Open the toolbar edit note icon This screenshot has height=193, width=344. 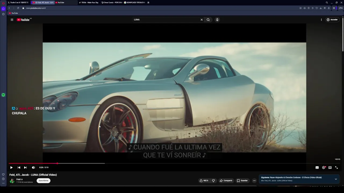300,8
